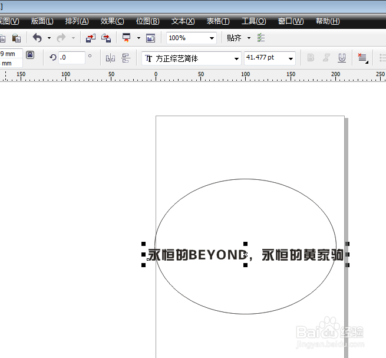Open the 版面(L) layout menu
386x358 pixels.
pyautogui.click(x=42, y=21)
